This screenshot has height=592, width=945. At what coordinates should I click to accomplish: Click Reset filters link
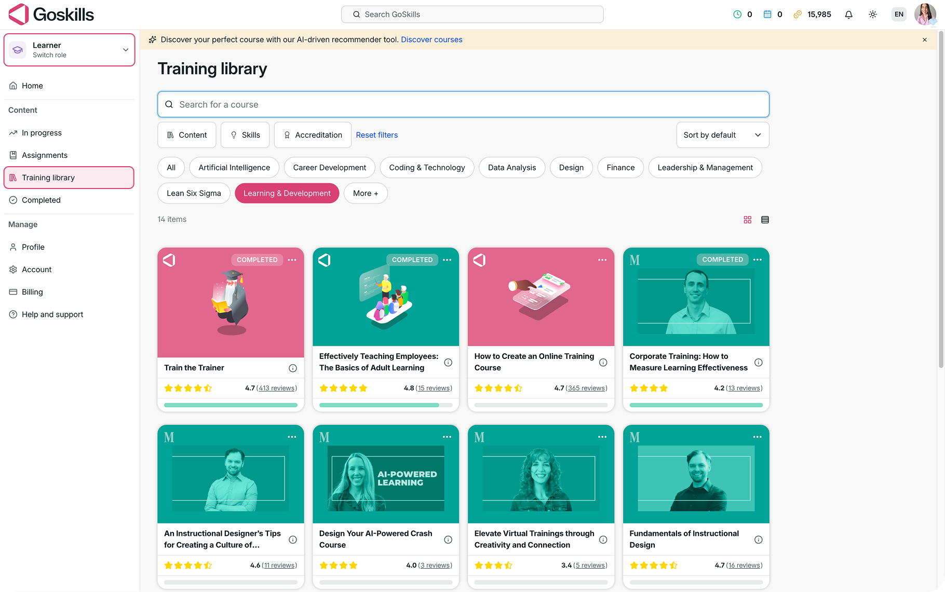tap(377, 135)
